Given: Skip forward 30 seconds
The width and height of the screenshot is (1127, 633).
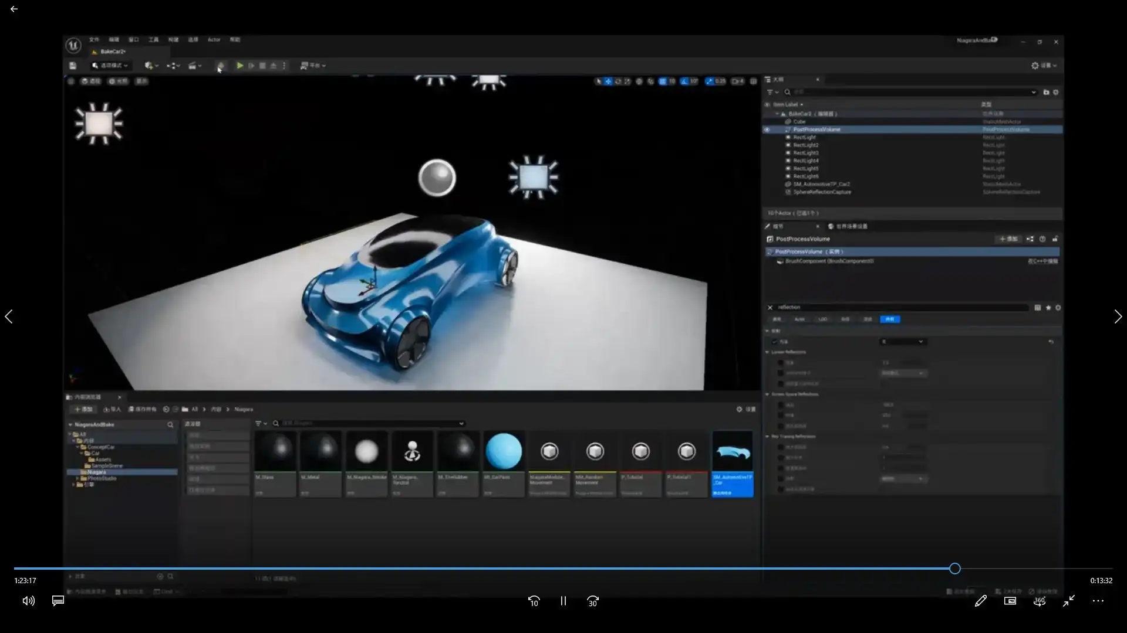Looking at the screenshot, I should click(x=592, y=601).
